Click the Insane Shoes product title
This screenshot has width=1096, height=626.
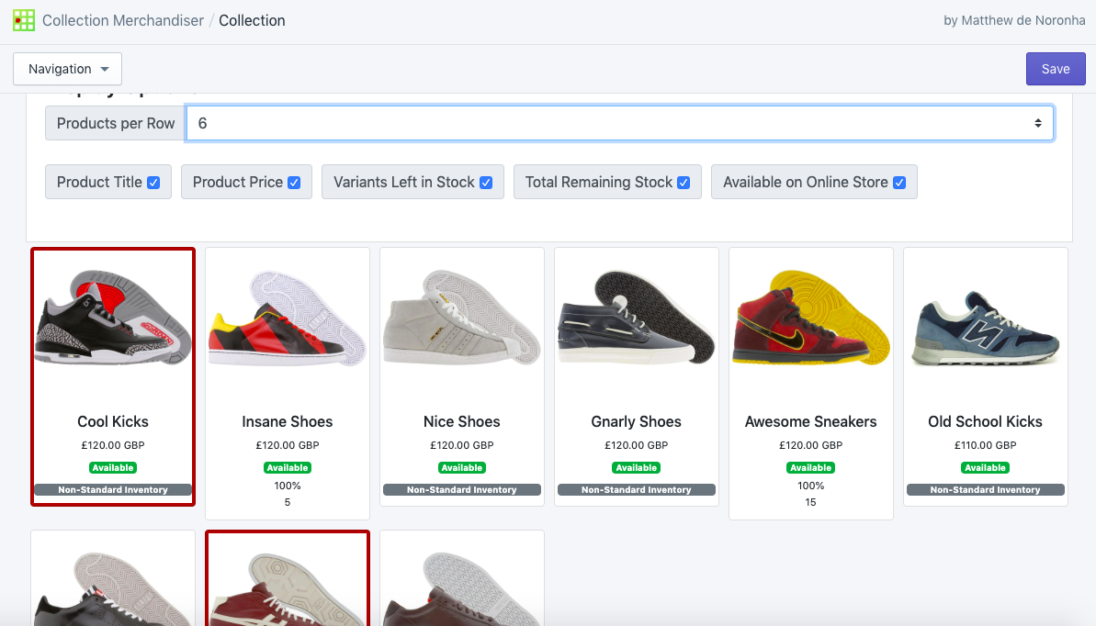[x=288, y=421]
